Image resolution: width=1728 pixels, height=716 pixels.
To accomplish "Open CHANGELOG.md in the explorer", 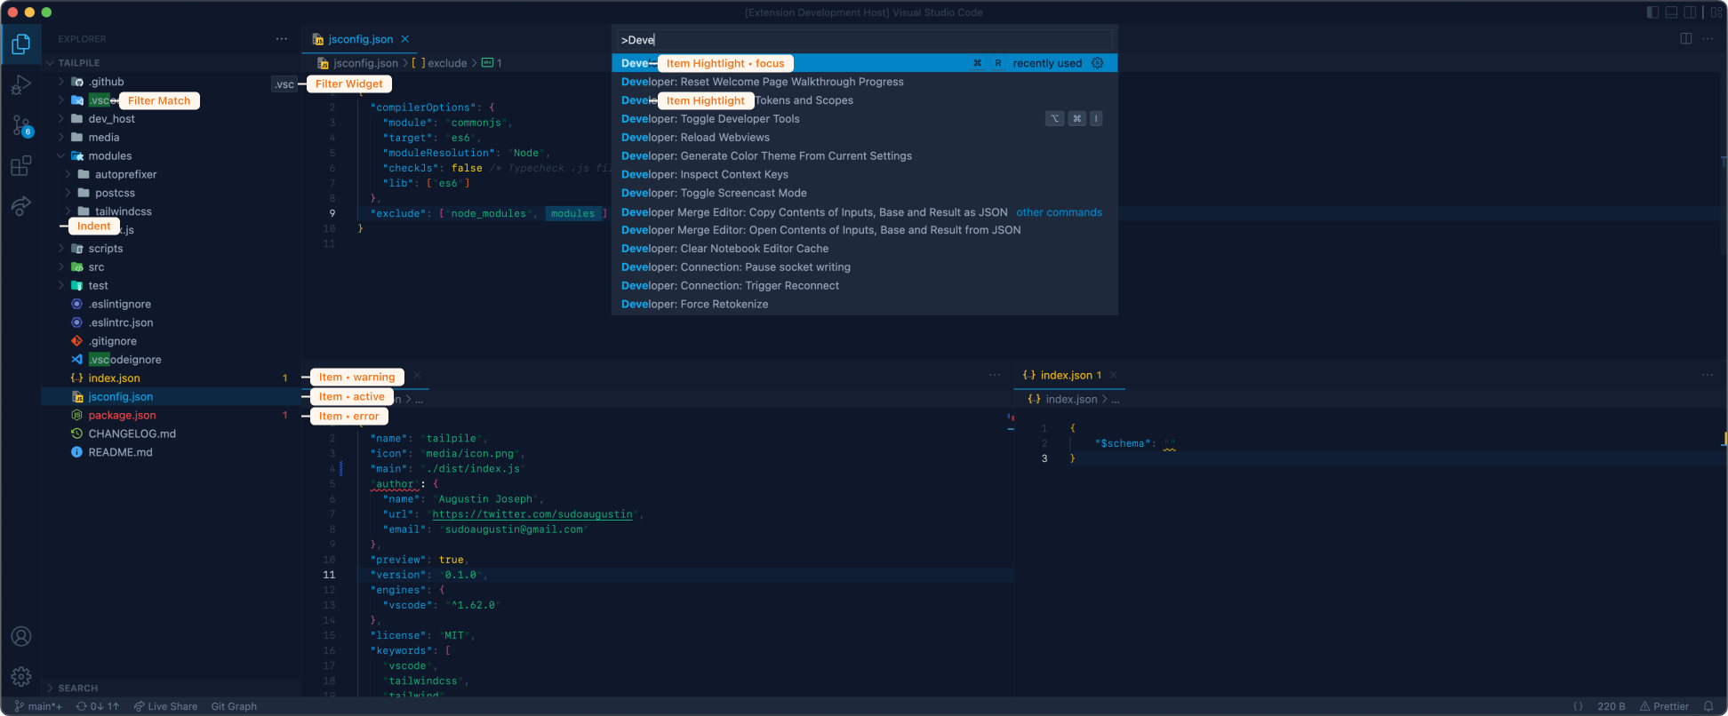I will pyautogui.click(x=132, y=434).
